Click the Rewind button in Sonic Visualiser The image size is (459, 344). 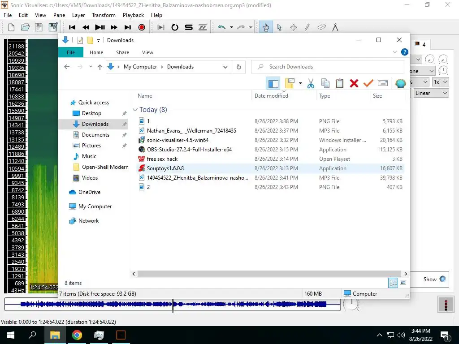(x=86, y=27)
